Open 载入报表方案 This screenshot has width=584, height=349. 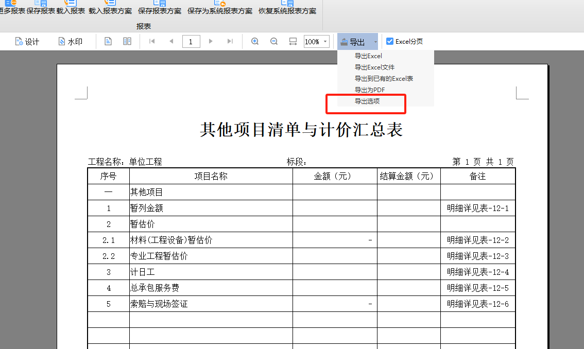110,7
